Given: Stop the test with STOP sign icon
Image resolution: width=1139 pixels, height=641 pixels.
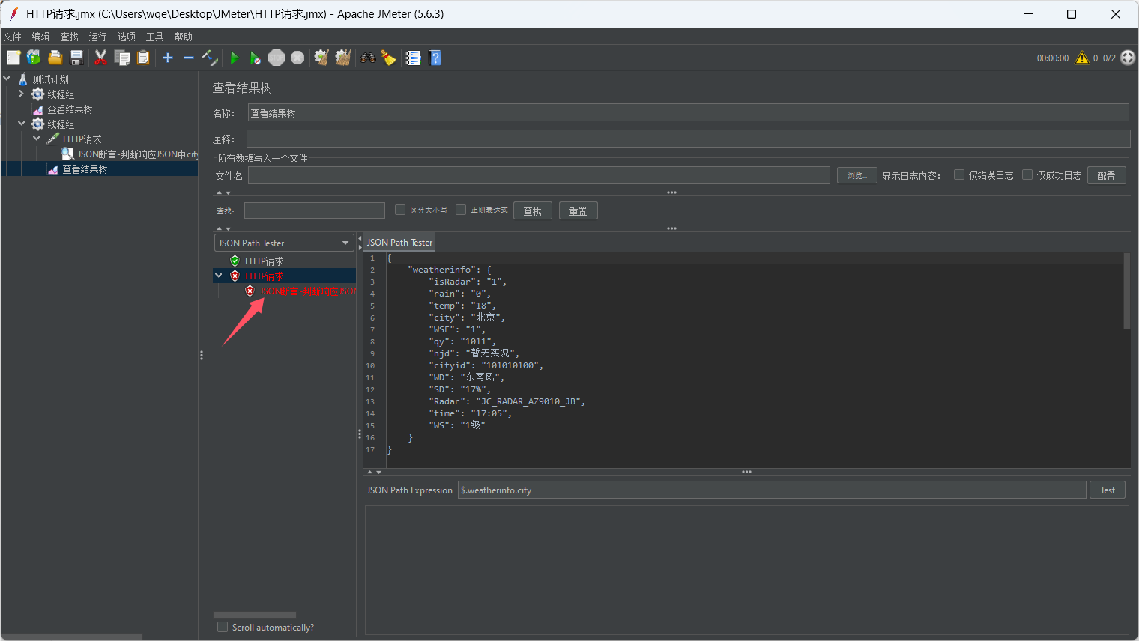Looking at the screenshot, I should tap(277, 58).
